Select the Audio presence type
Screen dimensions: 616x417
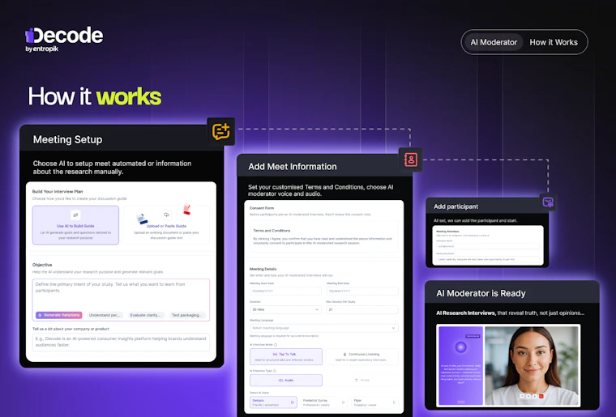point(286,380)
